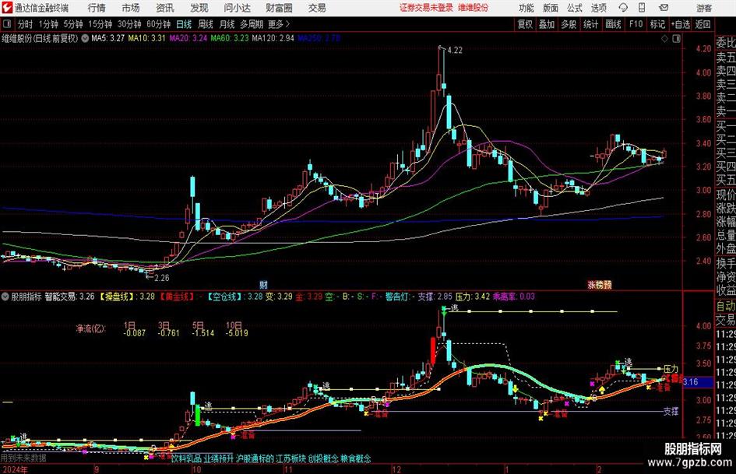
Task: Click the 标记 mark button
Action: pos(657,24)
